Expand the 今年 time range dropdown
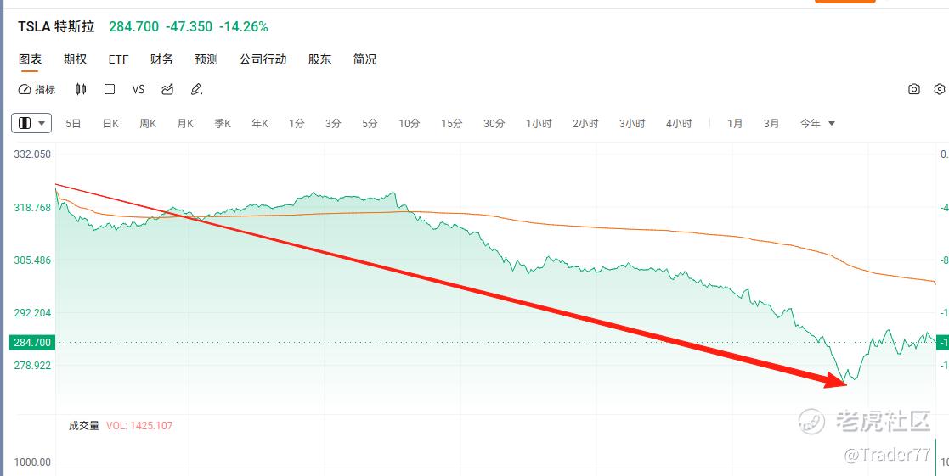This screenshot has width=949, height=476. tap(817, 123)
